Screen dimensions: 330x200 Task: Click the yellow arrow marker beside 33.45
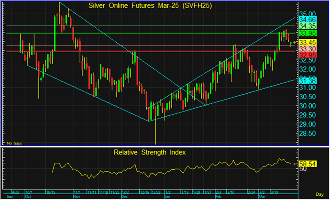coord(295,43)
